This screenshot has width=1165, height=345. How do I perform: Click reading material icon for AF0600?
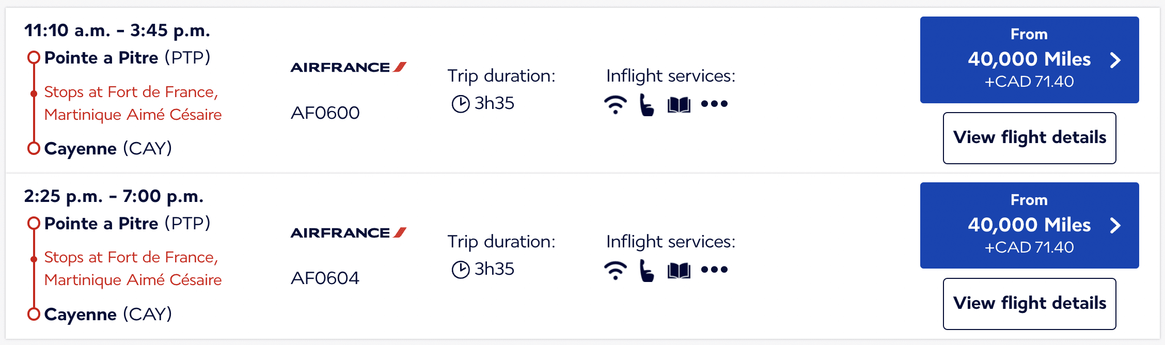click(679, 105)
